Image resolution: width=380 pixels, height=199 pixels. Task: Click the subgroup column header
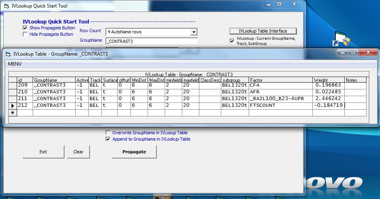(235, 80)
